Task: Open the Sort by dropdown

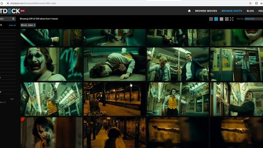Action: [254, 19]
